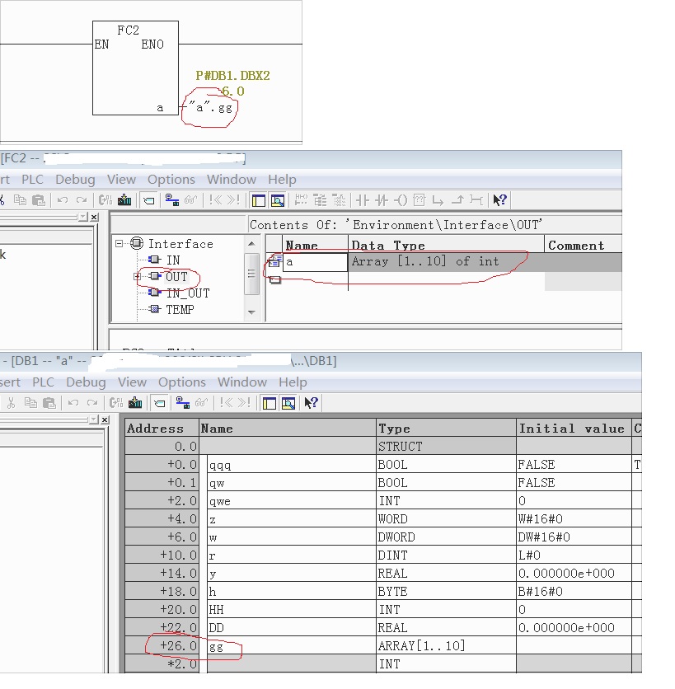This screenshot has height=689, width=675.
Task: Click Redo arrow in FC2 window toolbar
Action: pyautogui.click(x=82, y=200)
